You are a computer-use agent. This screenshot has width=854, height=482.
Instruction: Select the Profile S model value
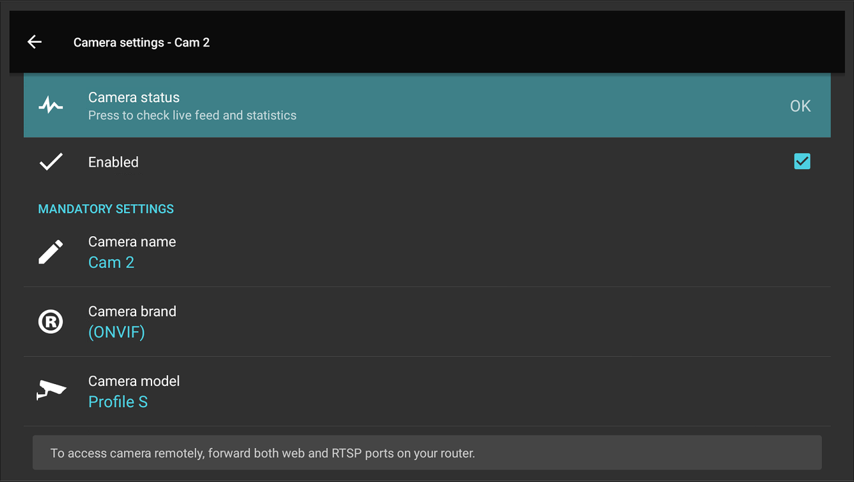tap(118, 402)
